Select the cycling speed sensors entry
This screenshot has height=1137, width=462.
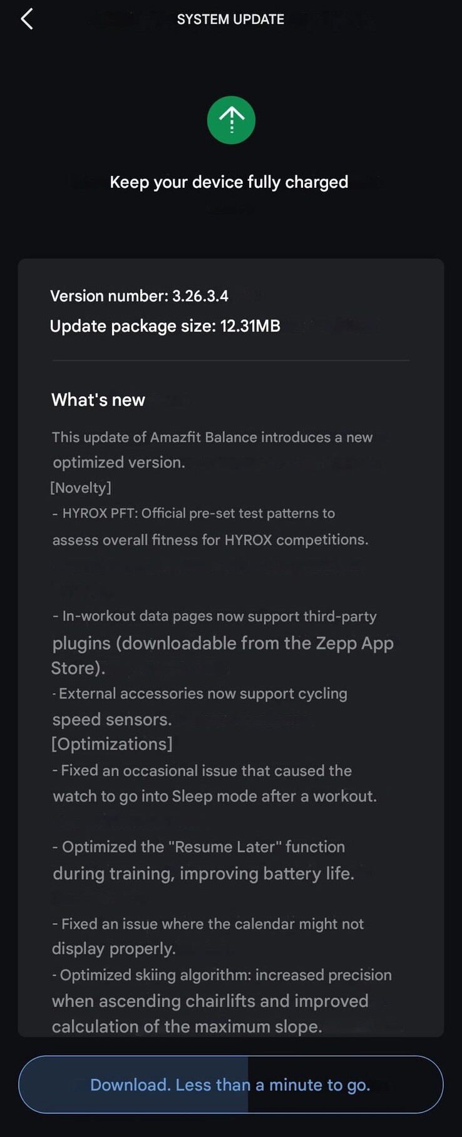coord(200,706)
